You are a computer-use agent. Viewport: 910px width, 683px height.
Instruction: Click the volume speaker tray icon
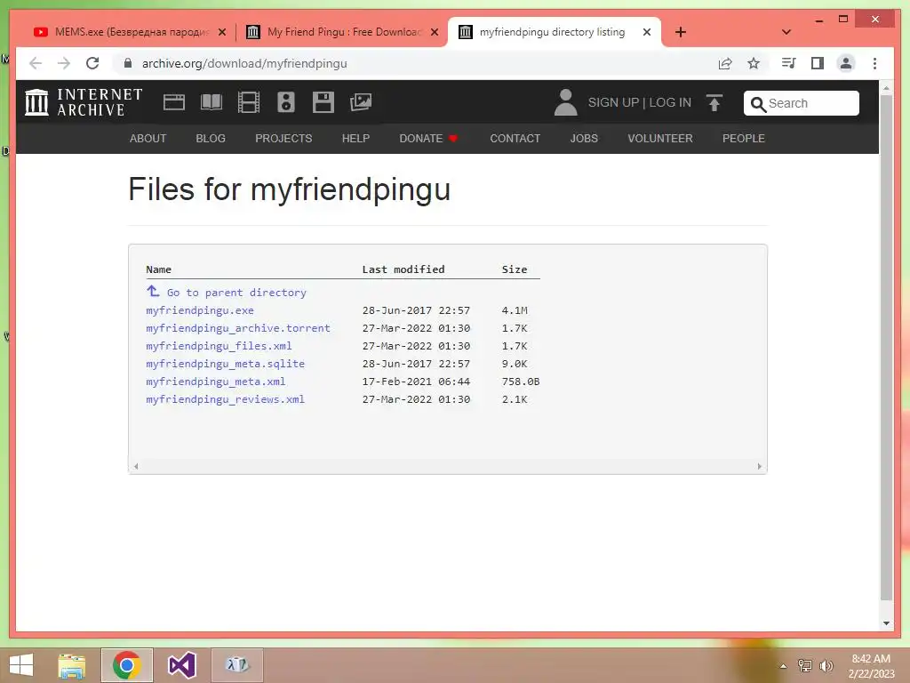coord(826,665)
